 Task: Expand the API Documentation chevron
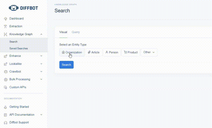(41, 115)
